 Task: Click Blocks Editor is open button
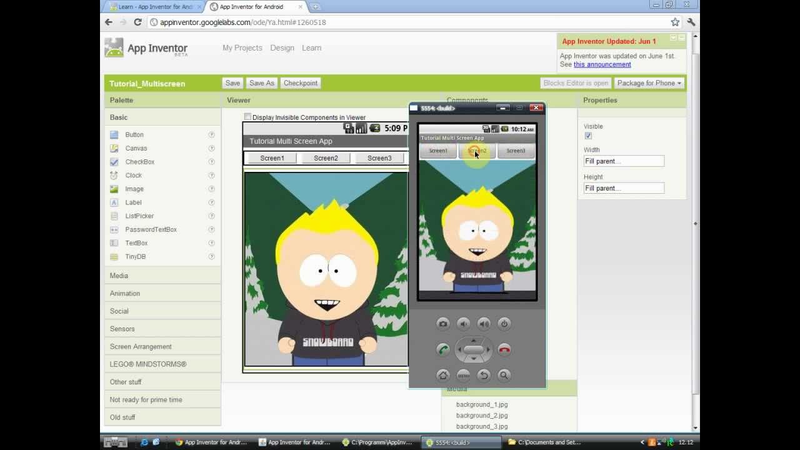tap(576, 83)
